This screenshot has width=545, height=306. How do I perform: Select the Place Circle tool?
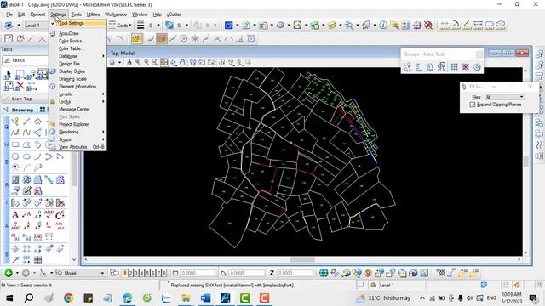(15, 156)
